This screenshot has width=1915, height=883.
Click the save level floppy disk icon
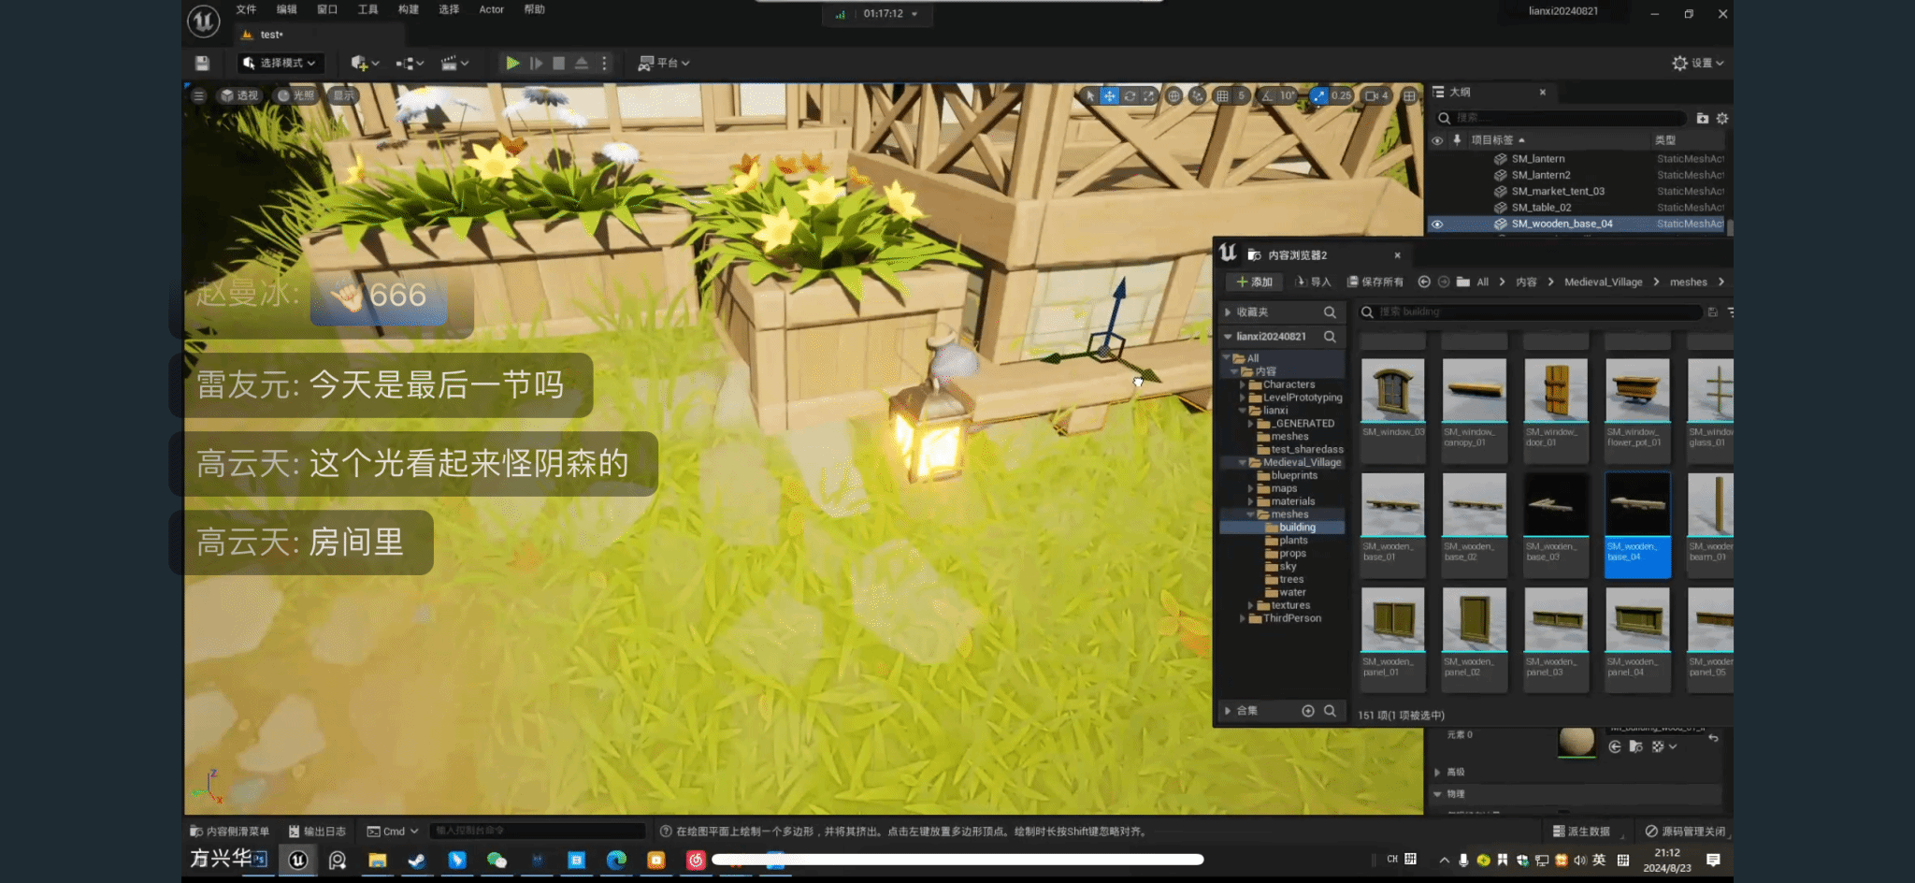click(x=202, y=63)
